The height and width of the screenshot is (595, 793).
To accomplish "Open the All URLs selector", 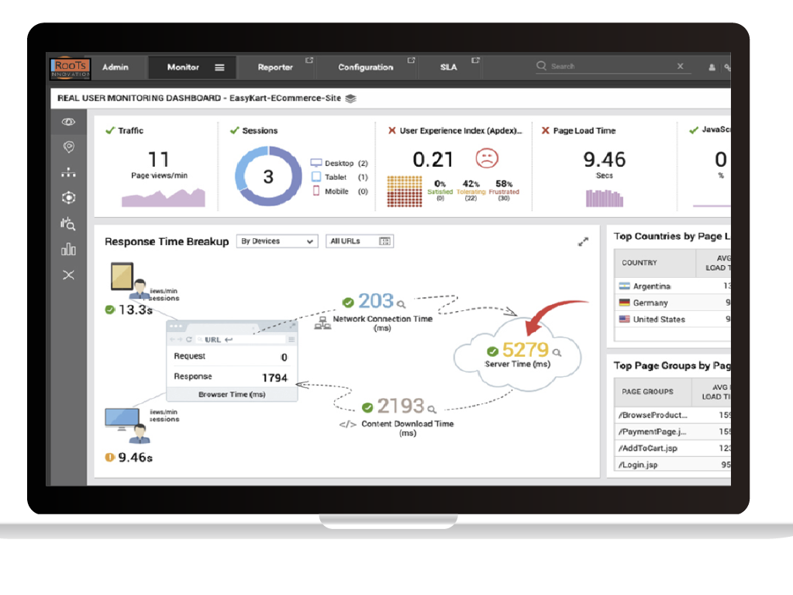I will tap(359, 241).
